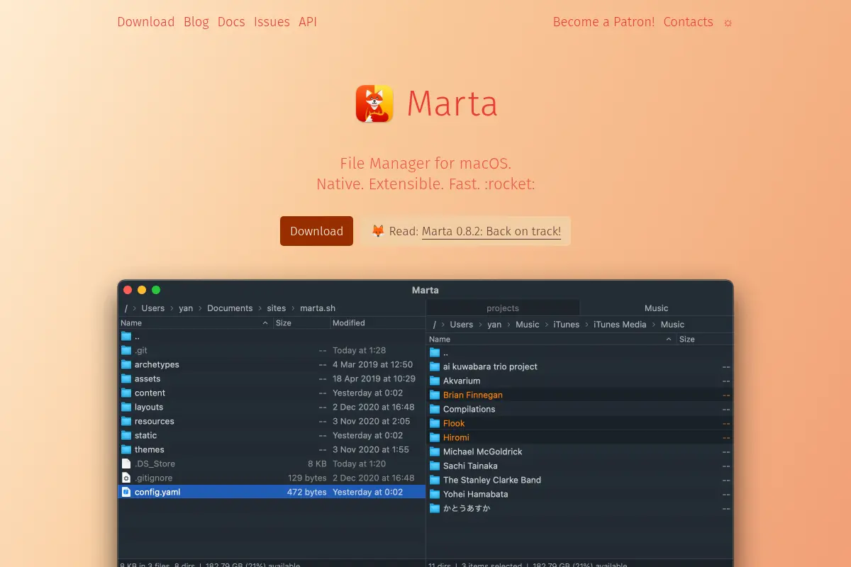Click the ai kuwabara trio project folder icon
Image resolution: width=851 pixels, height=567 pixels.
(x=435, y=366)
